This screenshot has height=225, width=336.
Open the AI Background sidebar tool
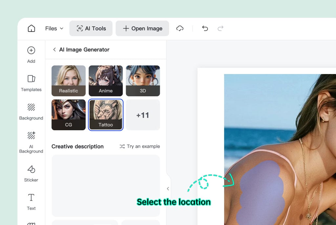31,142
